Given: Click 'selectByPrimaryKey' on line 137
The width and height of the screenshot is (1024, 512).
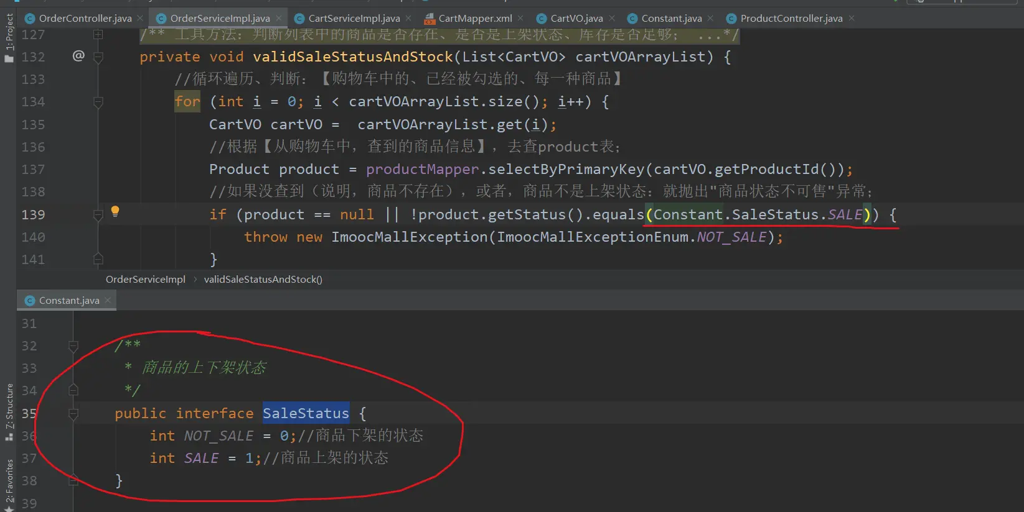Looking at the screenshot, I should coord(566,170).
